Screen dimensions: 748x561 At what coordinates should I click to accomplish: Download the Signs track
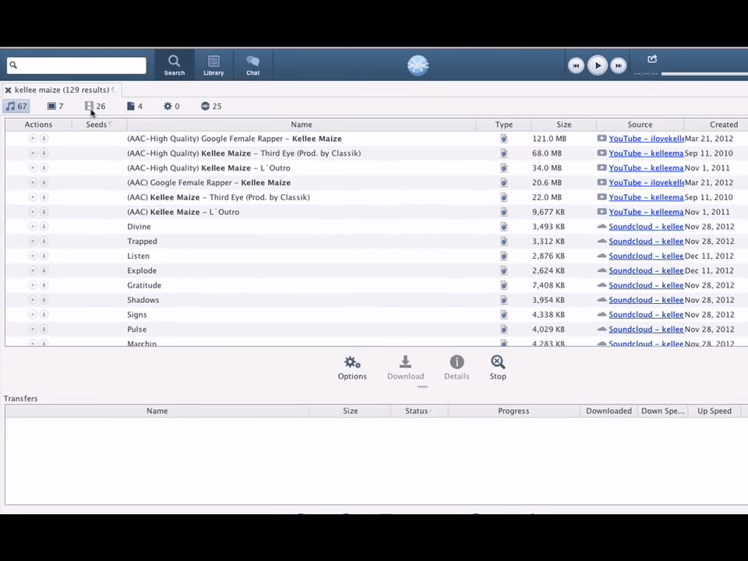pos(44,315)
